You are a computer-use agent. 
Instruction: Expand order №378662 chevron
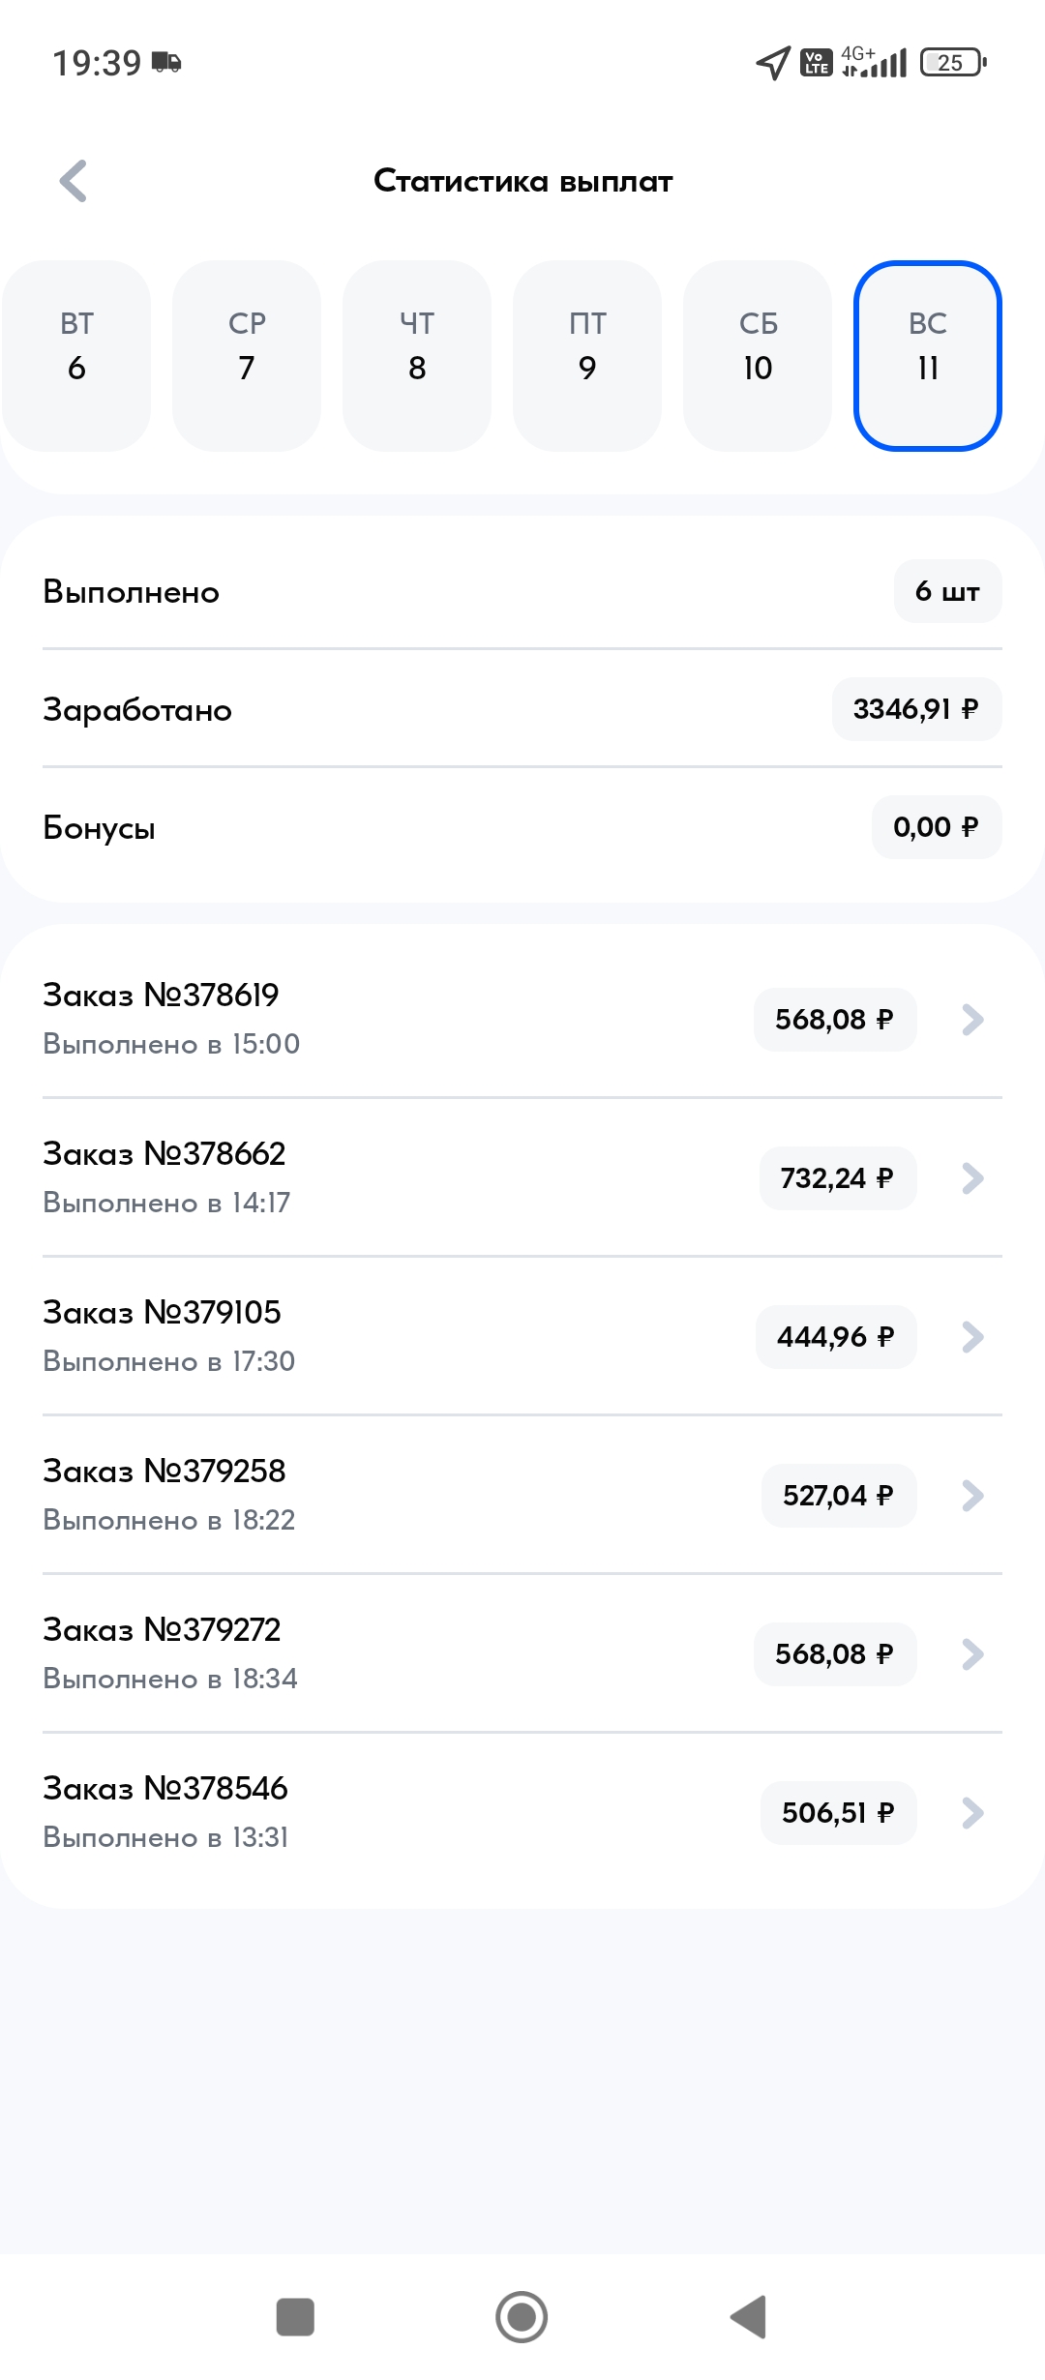click(x=972, y=1178)
